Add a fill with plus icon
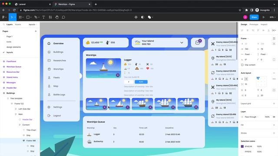Image resolution: width=278 pixels, height=156 pixels. (x=274, y=125)
